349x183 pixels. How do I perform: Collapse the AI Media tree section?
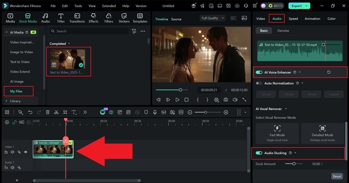point(7,33)
